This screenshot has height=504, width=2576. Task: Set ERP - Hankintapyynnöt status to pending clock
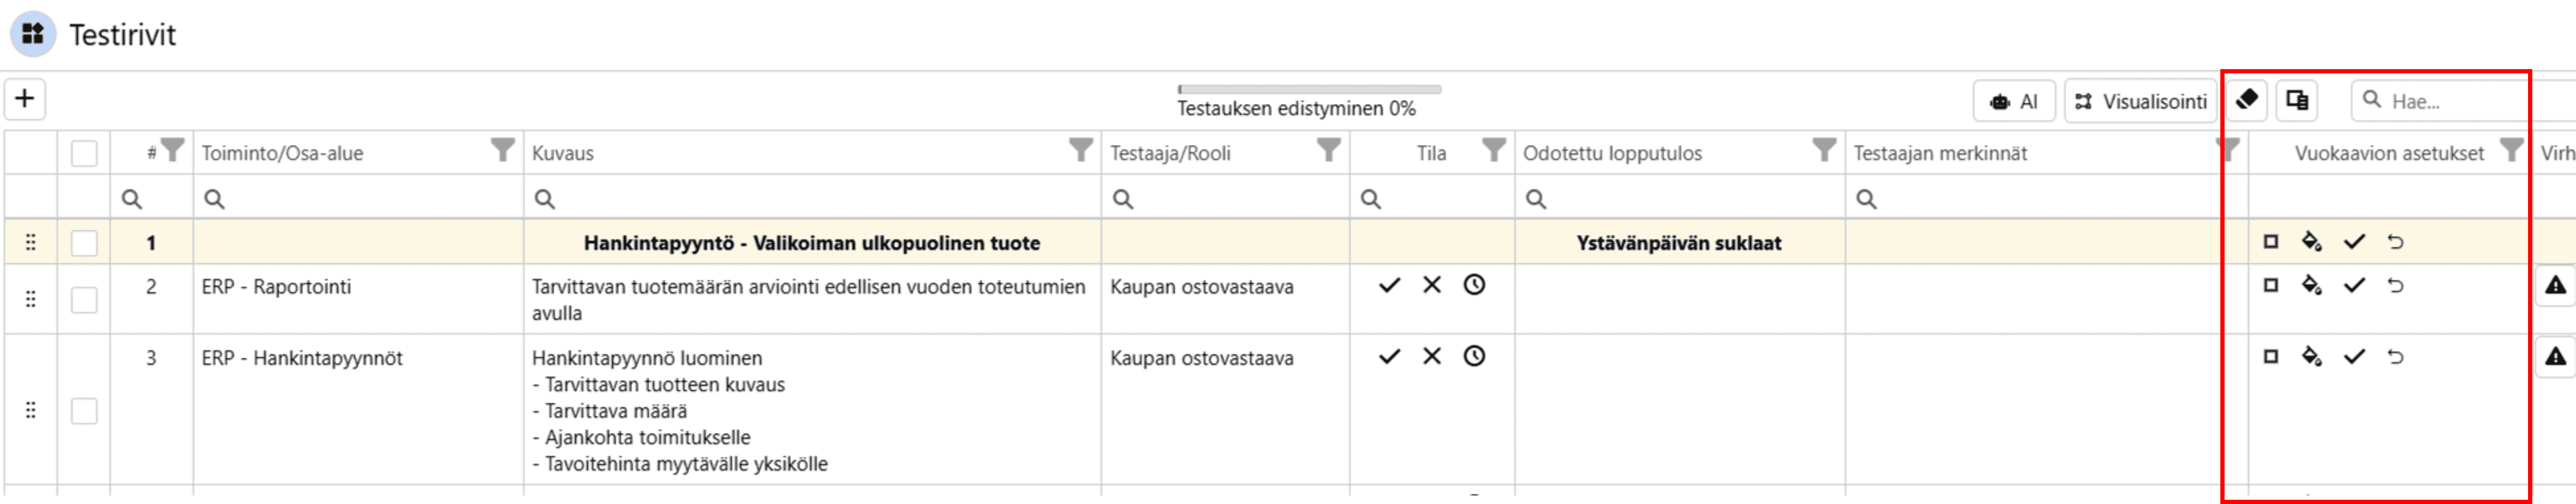pyautogui.click(x=1474, y=357)
